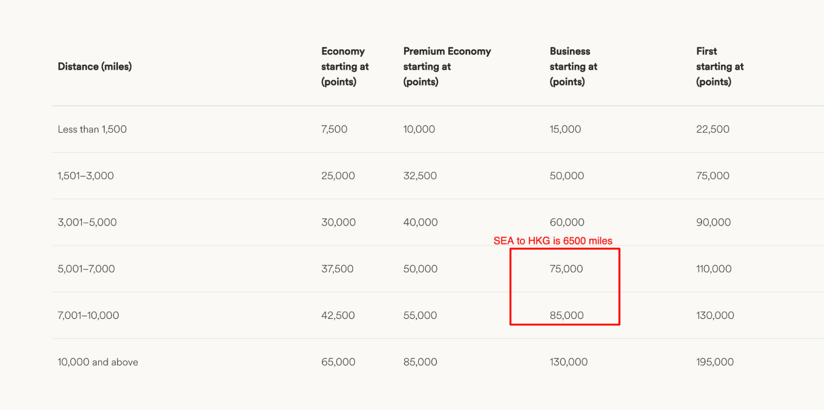Viewport: 824px width, 410px height.
Task: Click the Business starting at header
Action: [573, 66]
